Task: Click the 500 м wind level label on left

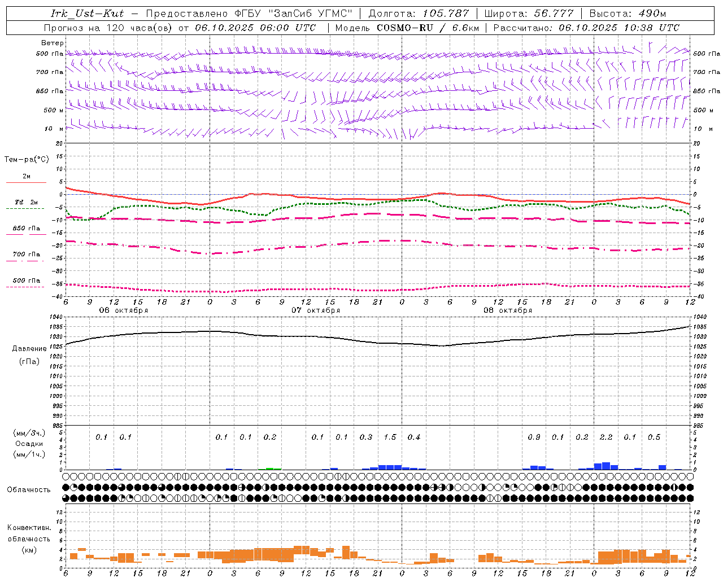Action: [54, 110]
